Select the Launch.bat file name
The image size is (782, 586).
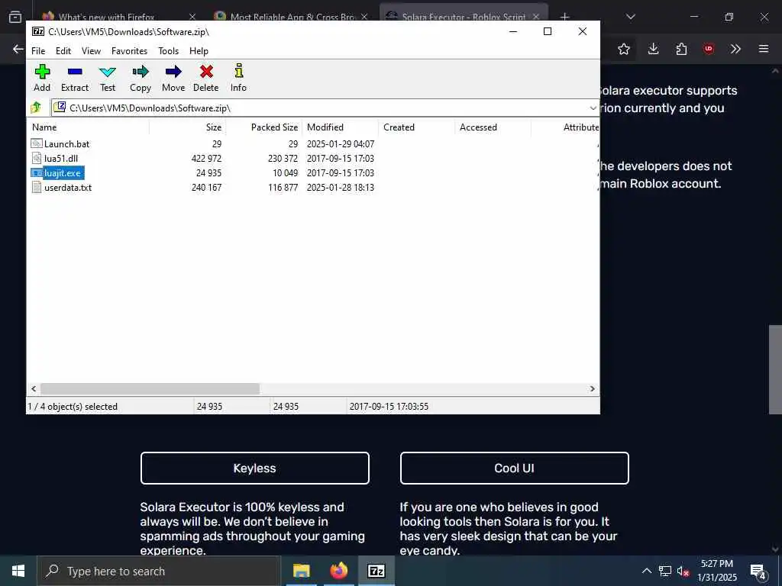pyautogui.click(x=67, y=144)
